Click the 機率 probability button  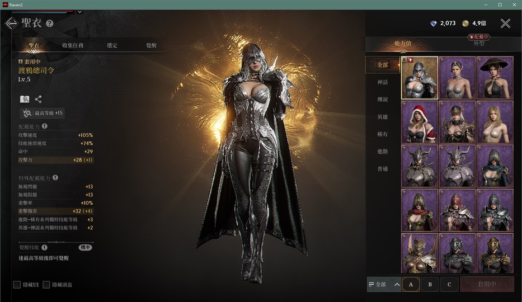[x=85, y=247]
